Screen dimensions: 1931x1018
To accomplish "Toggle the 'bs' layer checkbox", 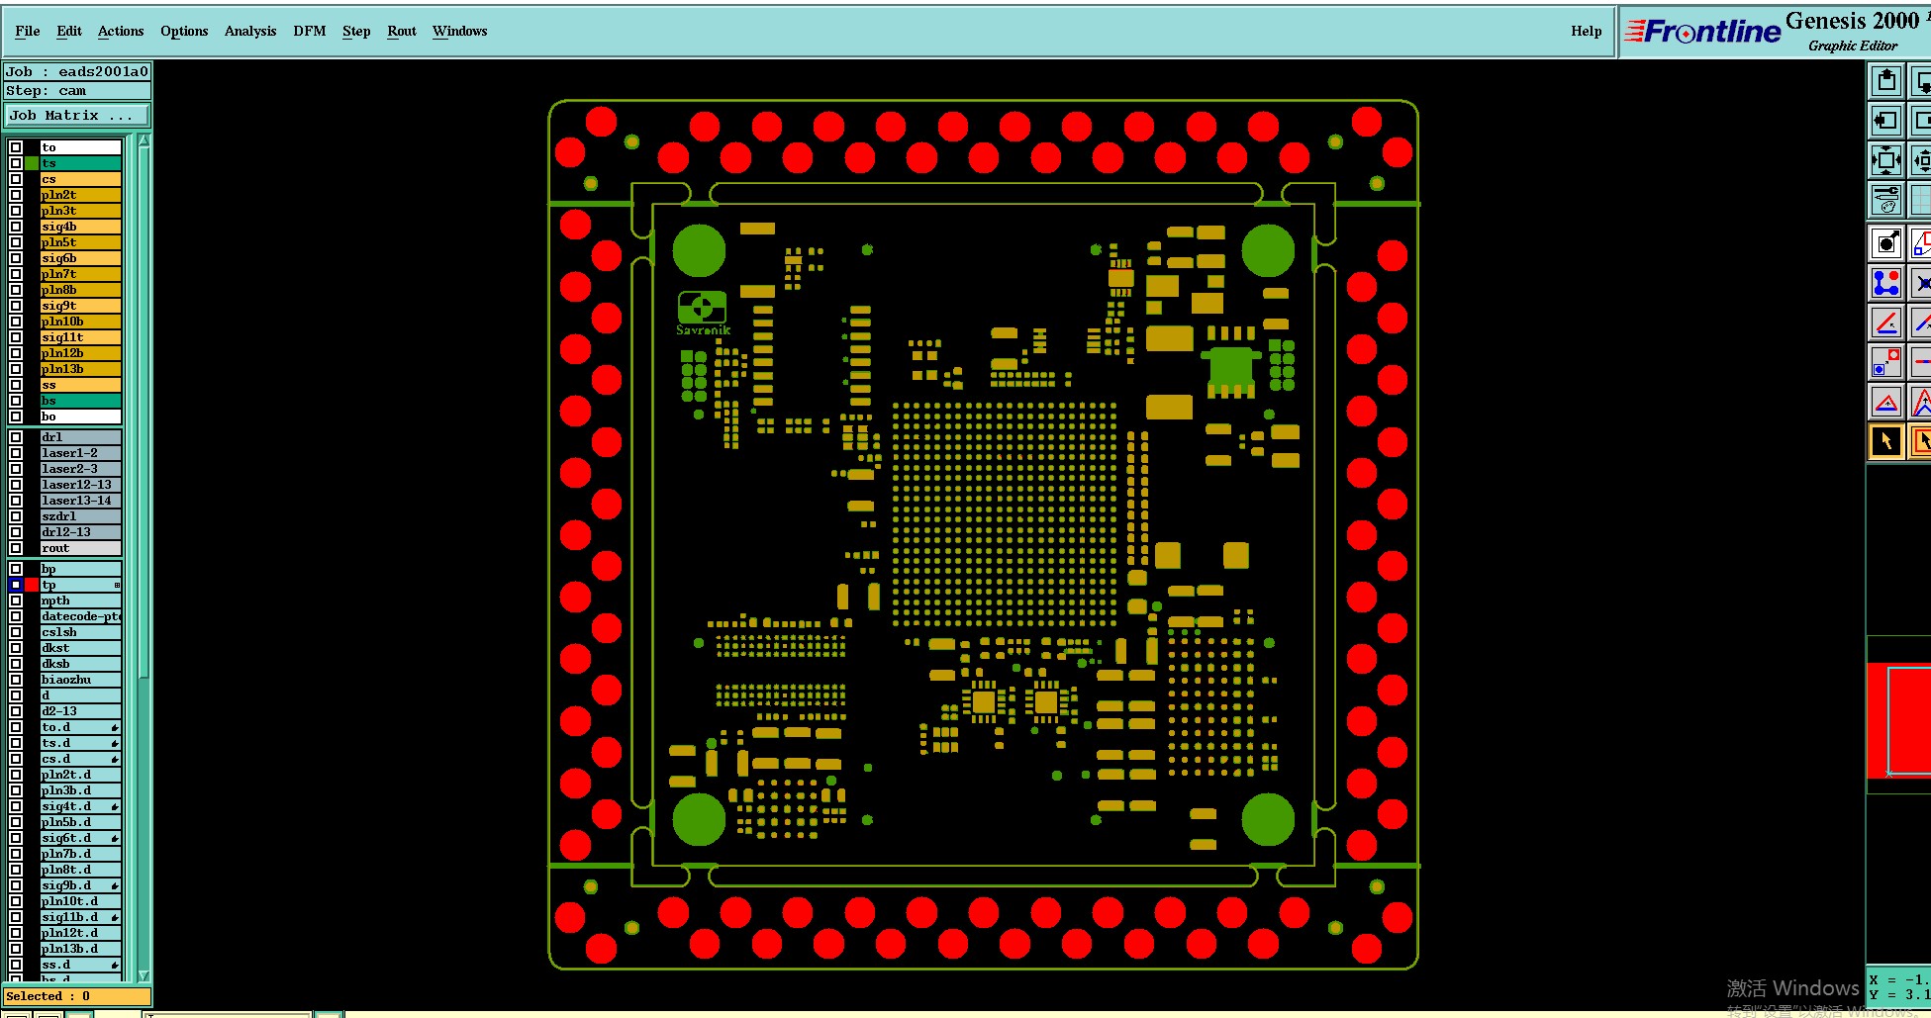I will 16,401.
